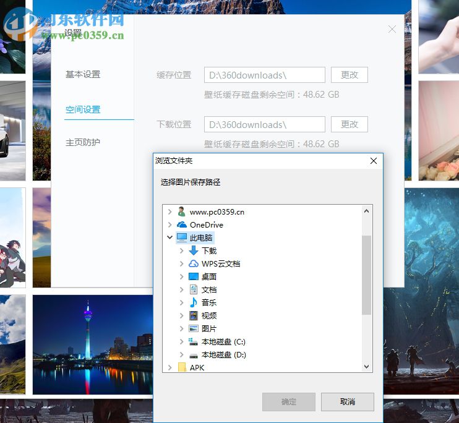Expand the OneDrive tree node
The width and height of the screenshot is (459, 423).
pos(169,224)
